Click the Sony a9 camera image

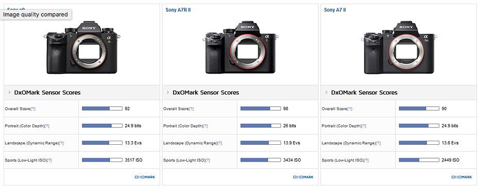(x=82, y=47)
